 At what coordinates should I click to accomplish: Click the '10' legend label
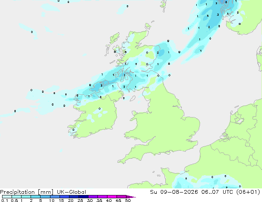52,200
